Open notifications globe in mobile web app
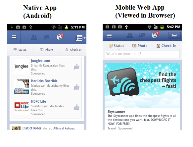This screenshot has width=193, height=147. 155,35
